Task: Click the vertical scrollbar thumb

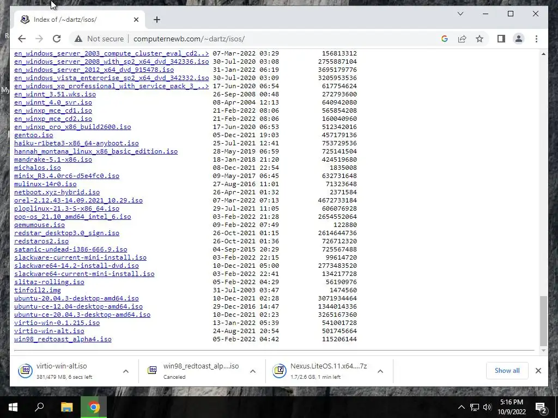Action: [x=543, y=321]
